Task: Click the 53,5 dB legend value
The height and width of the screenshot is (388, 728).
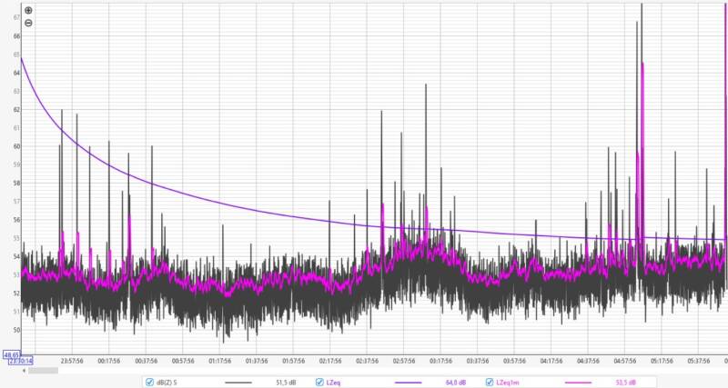Action: coord(625,383)
